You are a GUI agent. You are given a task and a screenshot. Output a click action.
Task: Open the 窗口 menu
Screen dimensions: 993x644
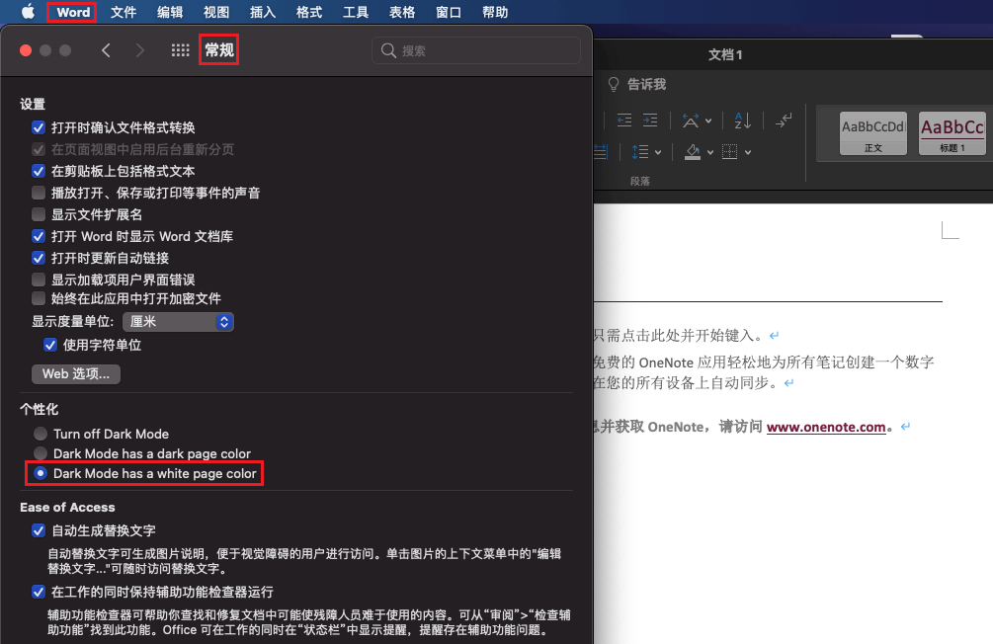[449, 12]
